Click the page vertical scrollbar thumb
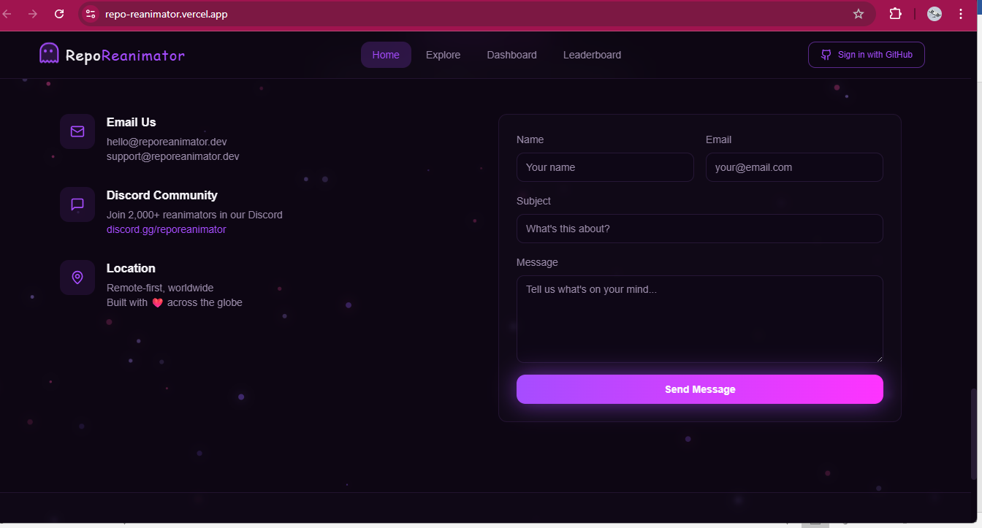 (975, 435)
